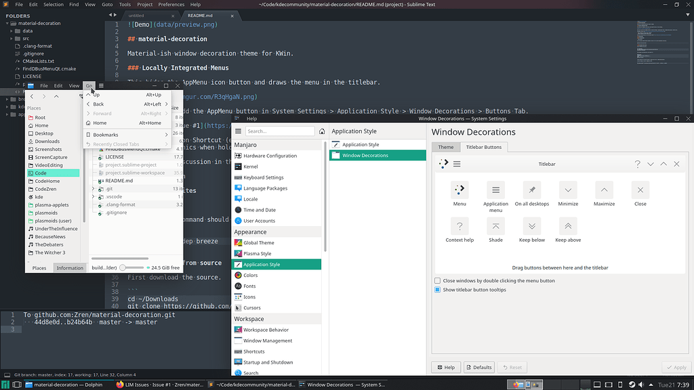The width and height of the screenshot is (694, 390).
Task: Open Fonts settings via its icon
Action: pyautogui.click(x=238, y=285)
